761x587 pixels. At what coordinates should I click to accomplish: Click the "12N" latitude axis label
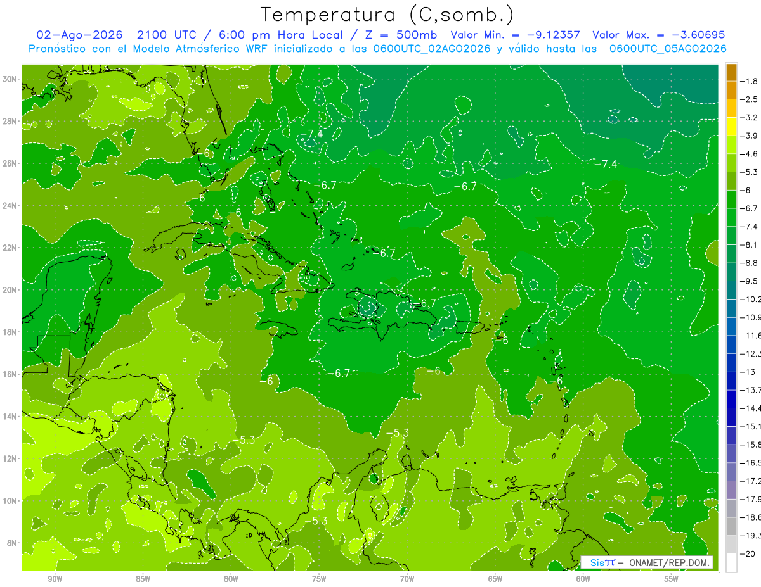(10, 458)
